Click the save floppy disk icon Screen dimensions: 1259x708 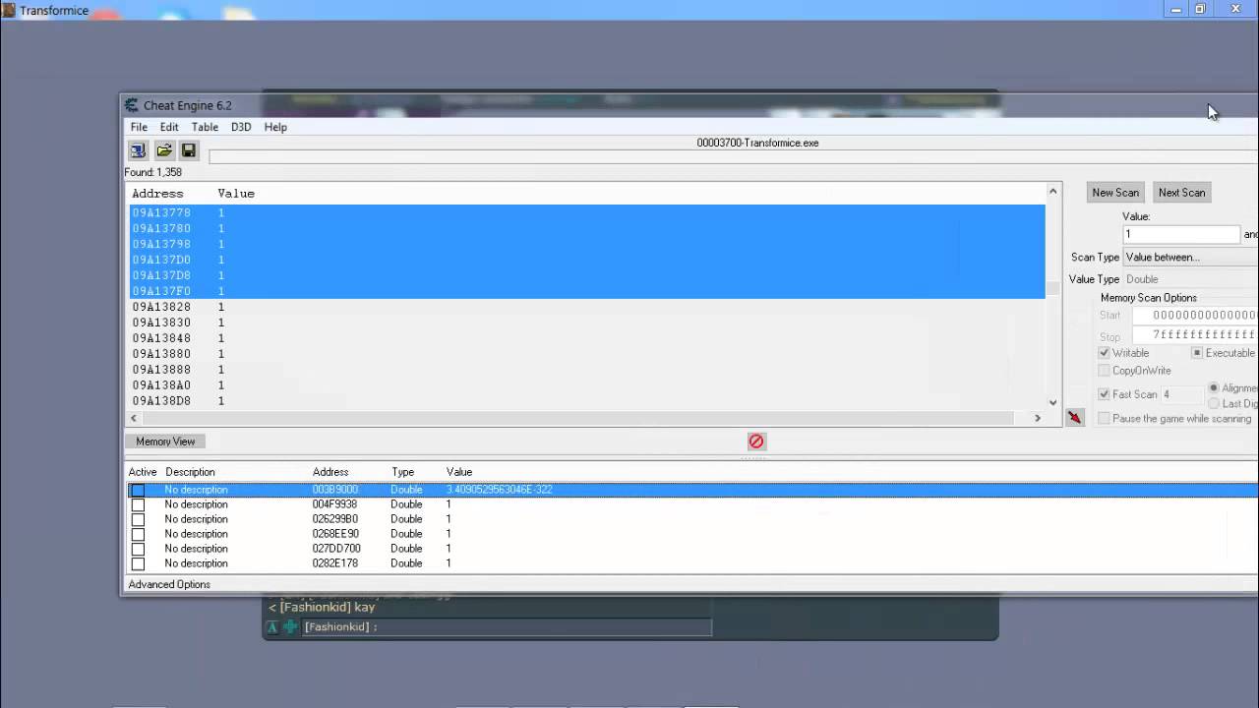pos(189,150)
